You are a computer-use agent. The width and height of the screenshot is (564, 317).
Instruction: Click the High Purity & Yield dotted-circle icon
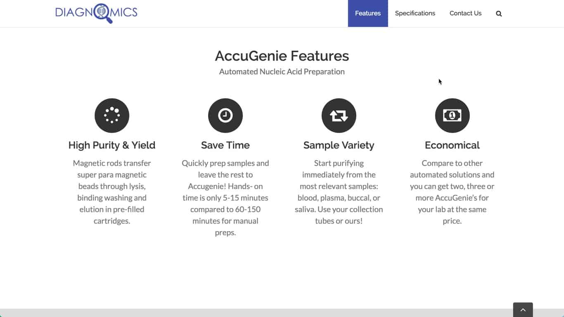(112, 116)
